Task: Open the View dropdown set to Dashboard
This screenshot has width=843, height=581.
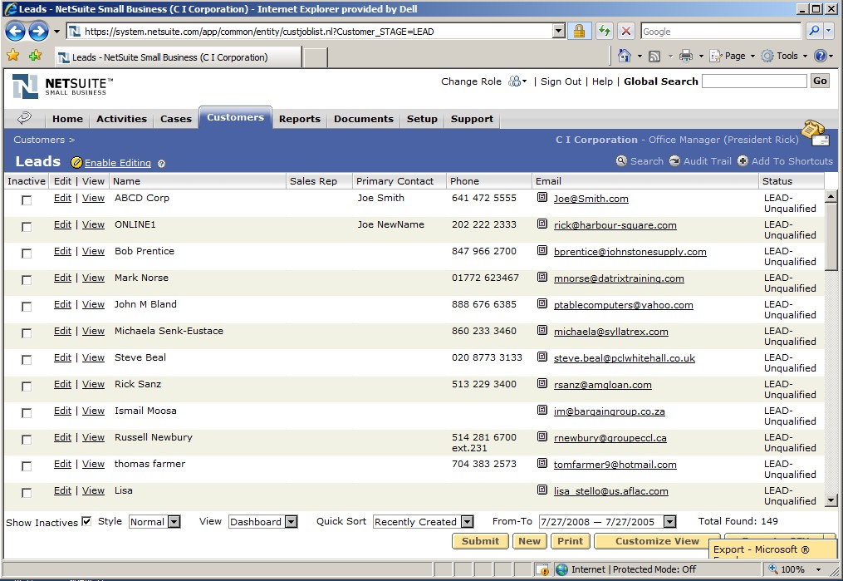Action: point(263,522)
